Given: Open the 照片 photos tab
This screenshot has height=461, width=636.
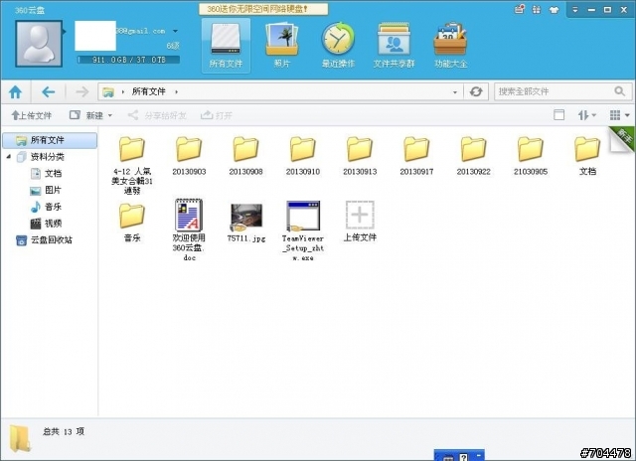Looking at the screenshot, I should pyautogui.click(x=281, y=46).
